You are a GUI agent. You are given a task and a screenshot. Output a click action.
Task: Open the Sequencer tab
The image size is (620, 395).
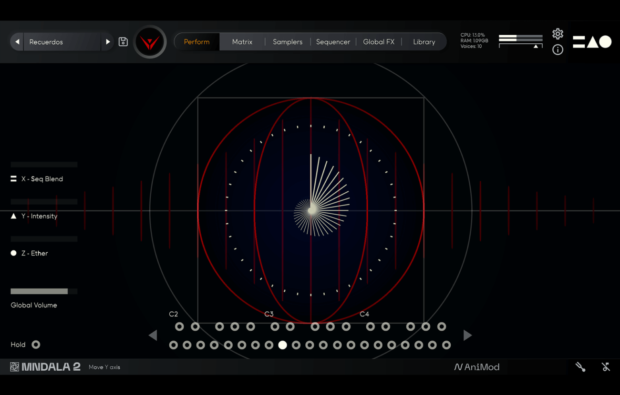(333, 42)
